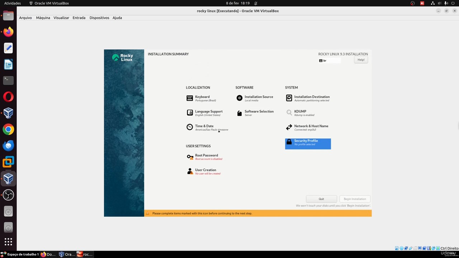This screenshot has width=459, height=258.
Task: Click the VirtualBox hard disk activity icon
Action: [397, 248]
